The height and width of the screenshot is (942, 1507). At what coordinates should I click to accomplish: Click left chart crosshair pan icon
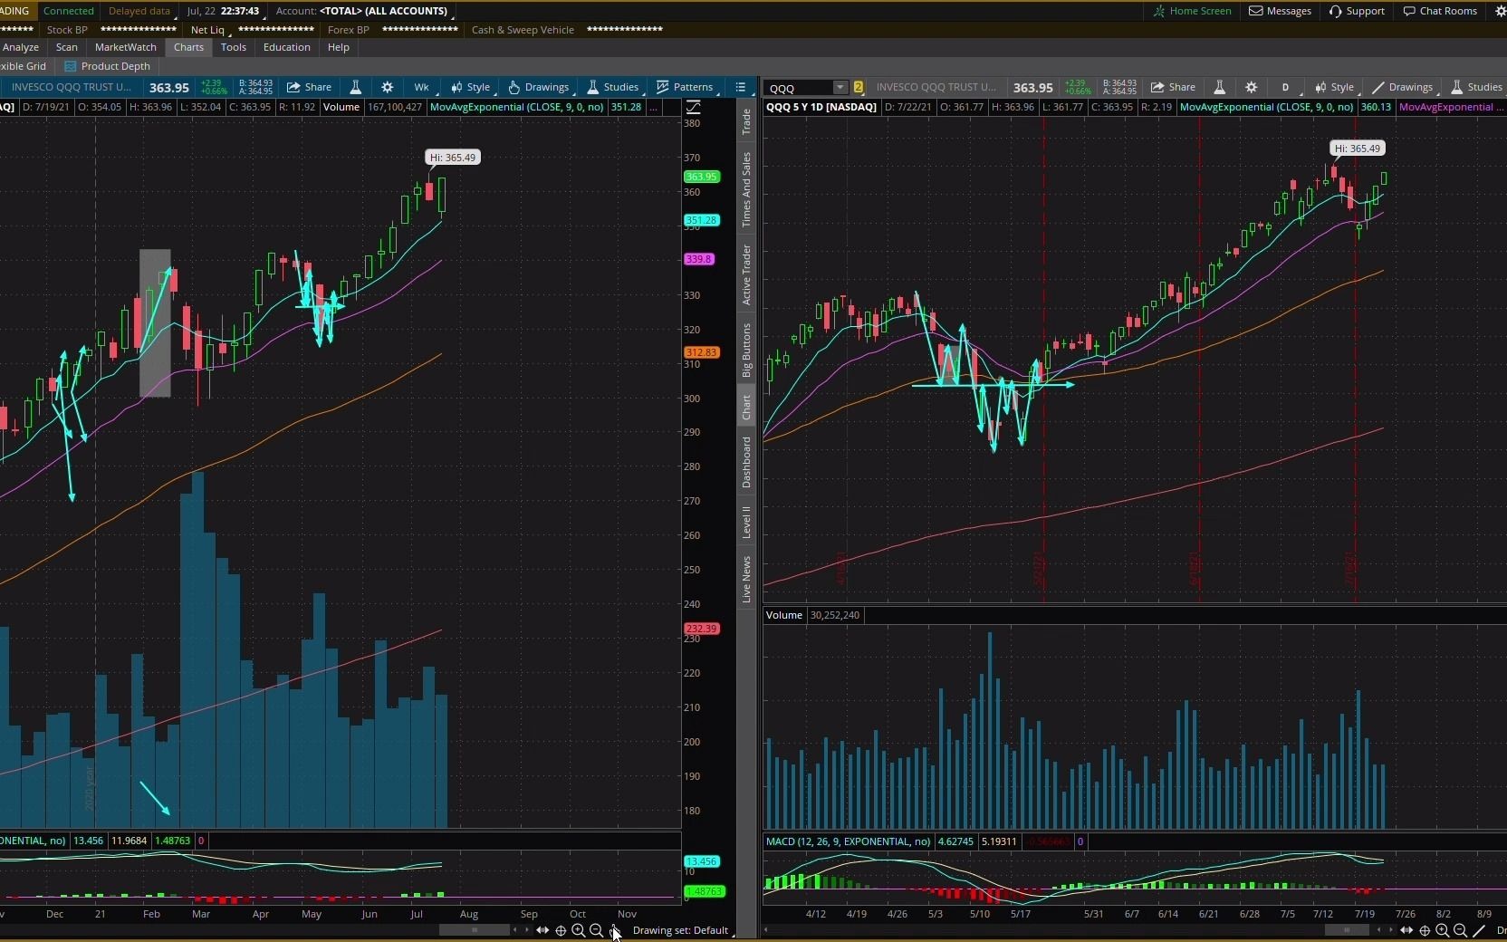tap(561, 930)
